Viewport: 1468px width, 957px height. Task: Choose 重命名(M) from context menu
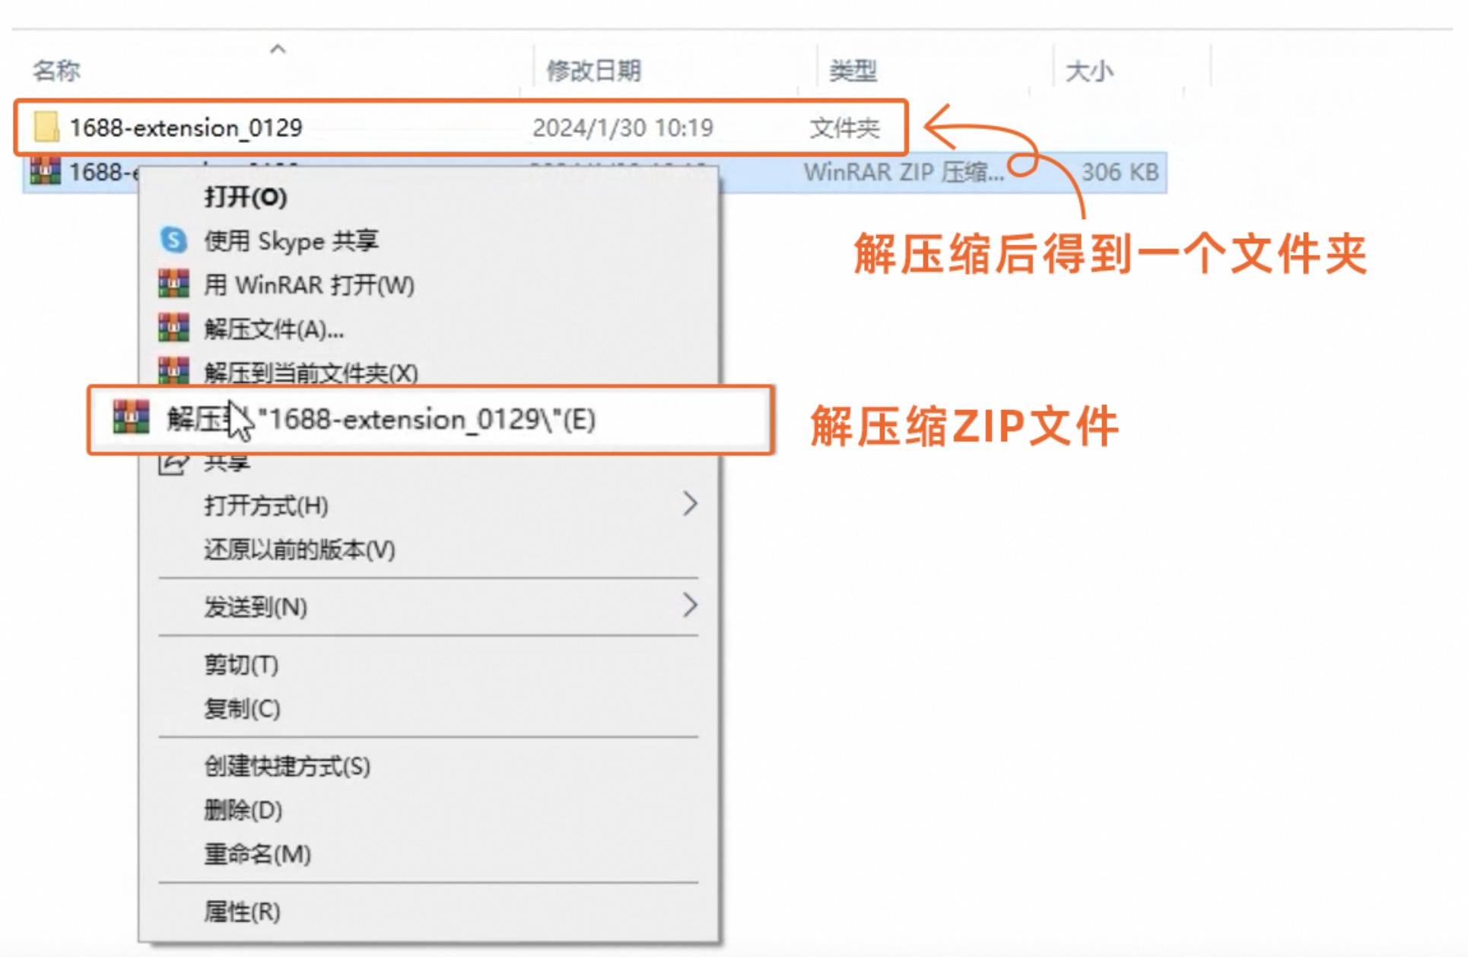tap(430, 854)
